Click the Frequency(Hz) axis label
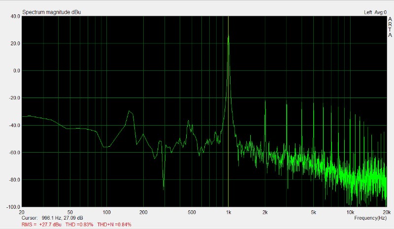 coord(370,218)
